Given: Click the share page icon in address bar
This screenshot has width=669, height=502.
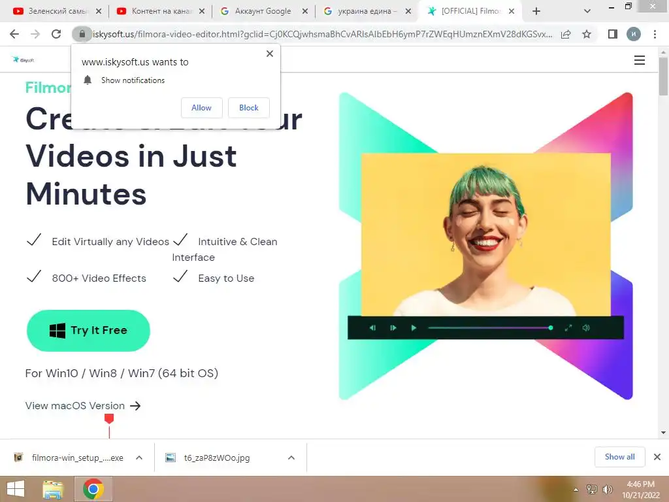Looking at the screenshot, I should 566,34.
